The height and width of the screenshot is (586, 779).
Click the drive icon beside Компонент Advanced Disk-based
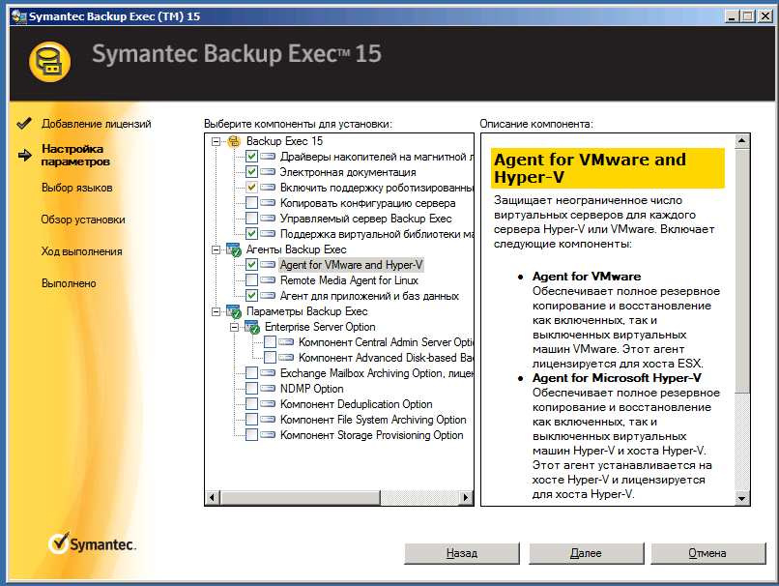pyautogui.click(x=286, y=358)
